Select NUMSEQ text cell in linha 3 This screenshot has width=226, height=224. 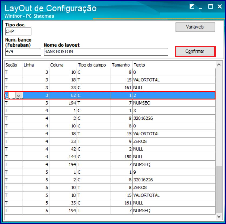click(174, 103)
